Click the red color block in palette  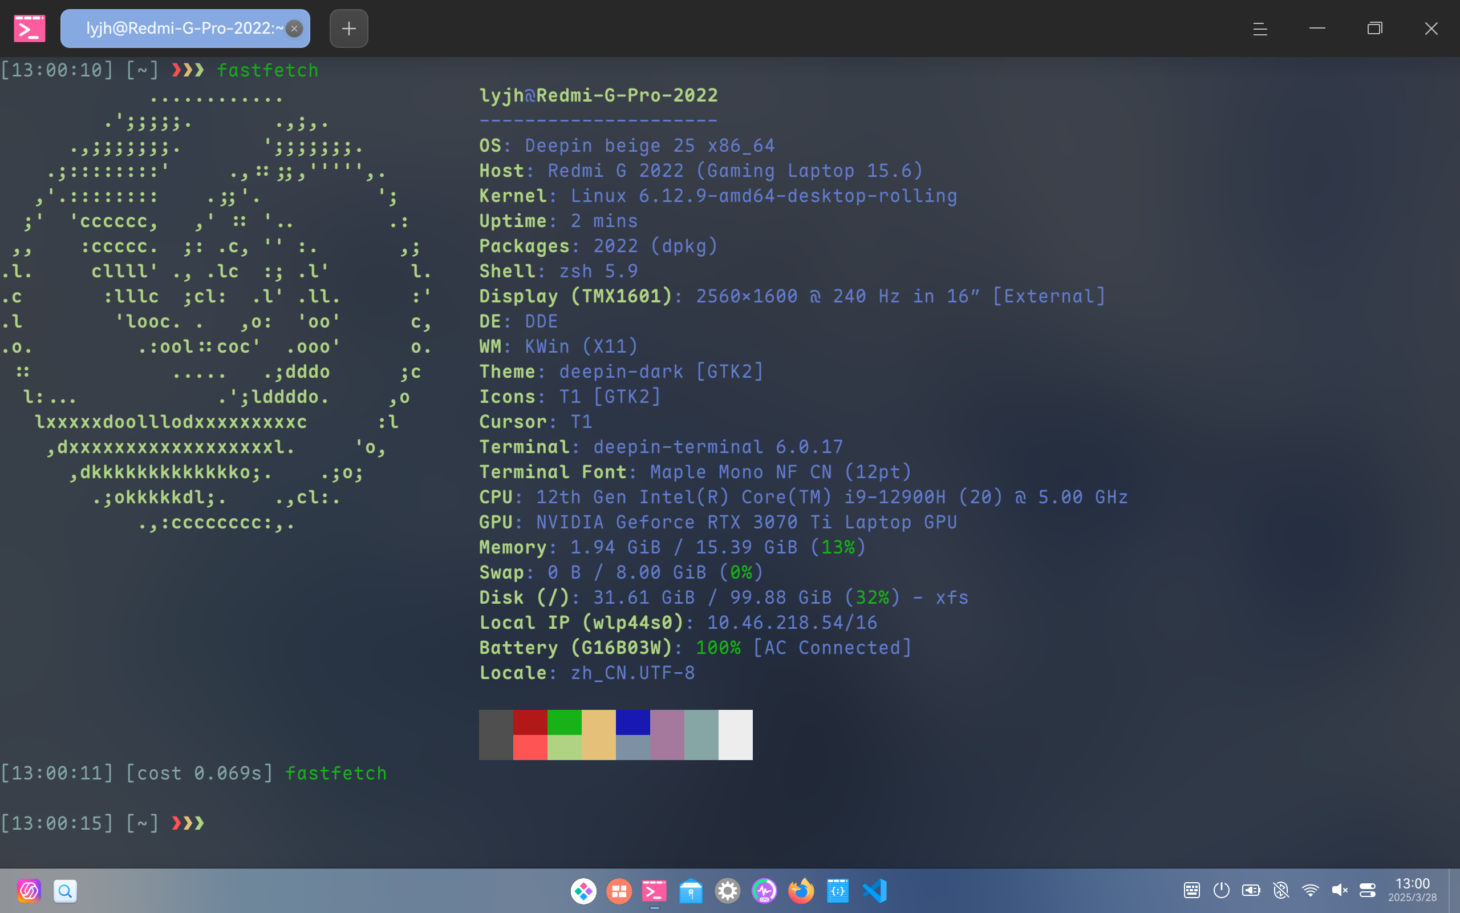click(x=530, y=722)
